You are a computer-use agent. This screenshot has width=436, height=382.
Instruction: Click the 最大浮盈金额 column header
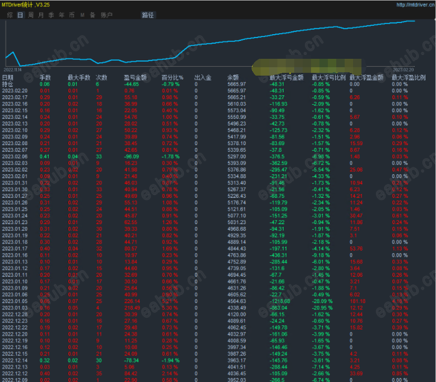[x=367, y=77]
